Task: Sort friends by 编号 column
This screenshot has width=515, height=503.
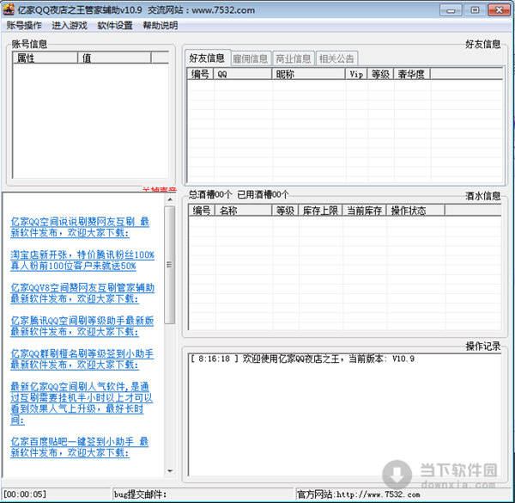Action: click(x=200, y=74)
